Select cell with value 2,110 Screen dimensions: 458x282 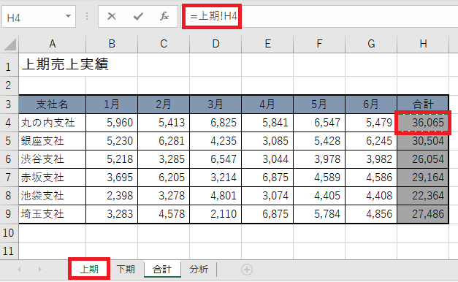(x=215, y=214)
